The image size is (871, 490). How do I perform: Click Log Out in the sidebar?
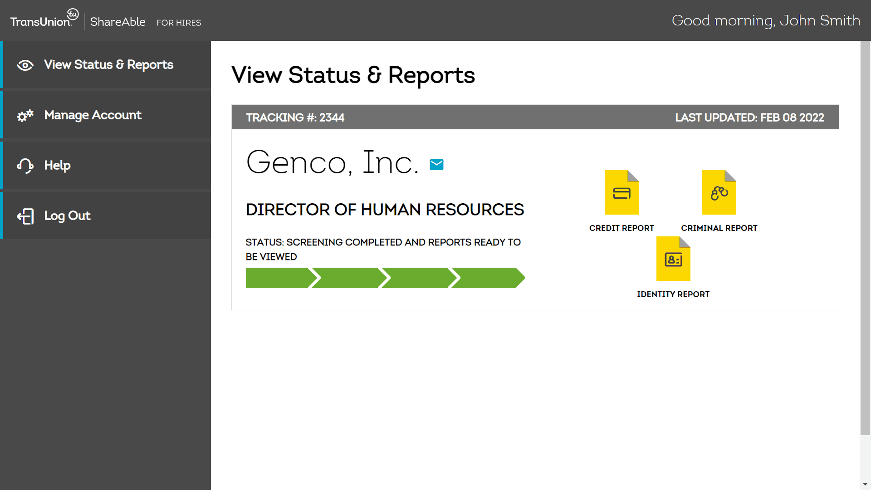(x=67, y=216)
